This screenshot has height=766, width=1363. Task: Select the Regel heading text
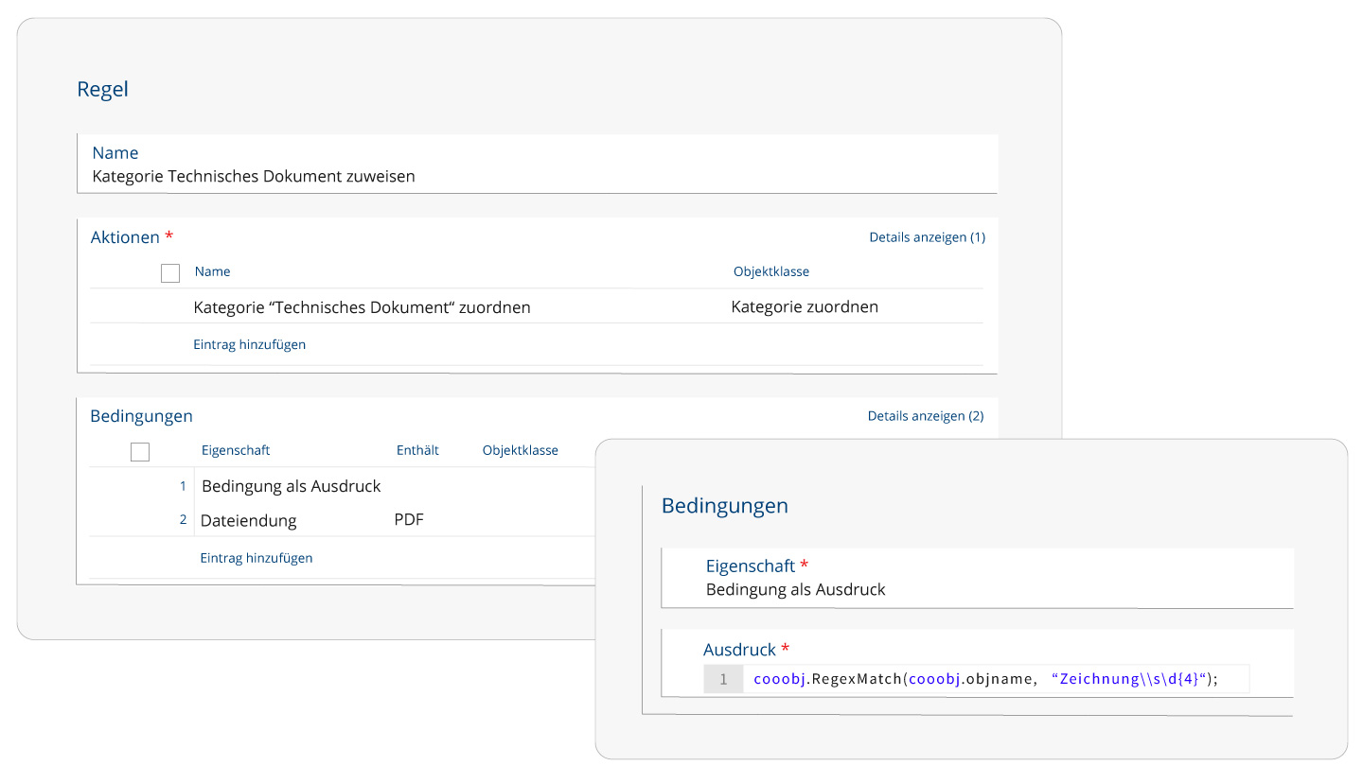102,90
